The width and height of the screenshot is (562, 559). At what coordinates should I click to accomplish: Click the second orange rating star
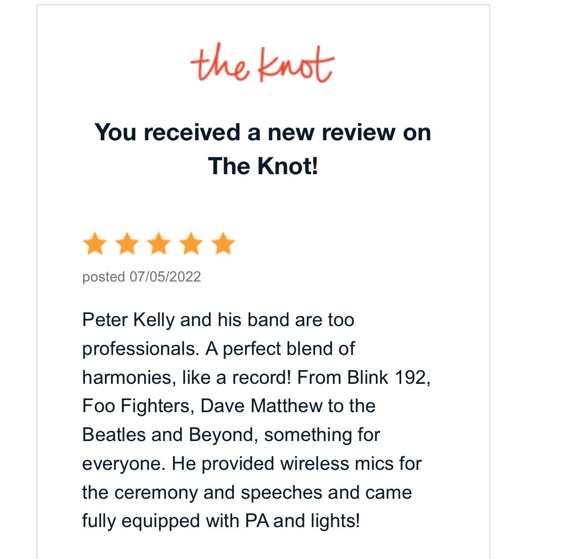click(127, 244)
